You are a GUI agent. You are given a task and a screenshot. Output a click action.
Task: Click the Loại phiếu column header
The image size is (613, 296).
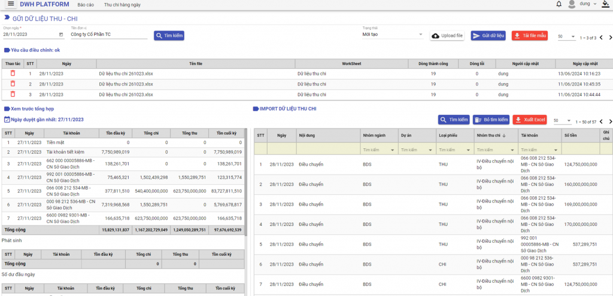pyautogui.click(x=455, y=136)
